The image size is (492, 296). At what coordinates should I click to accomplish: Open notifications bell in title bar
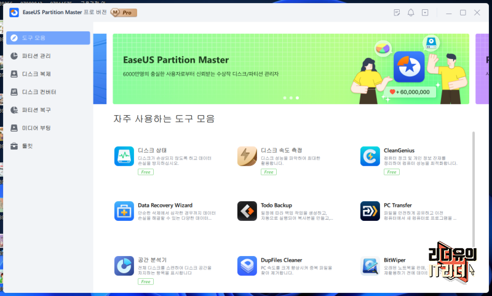click(411, 12)
